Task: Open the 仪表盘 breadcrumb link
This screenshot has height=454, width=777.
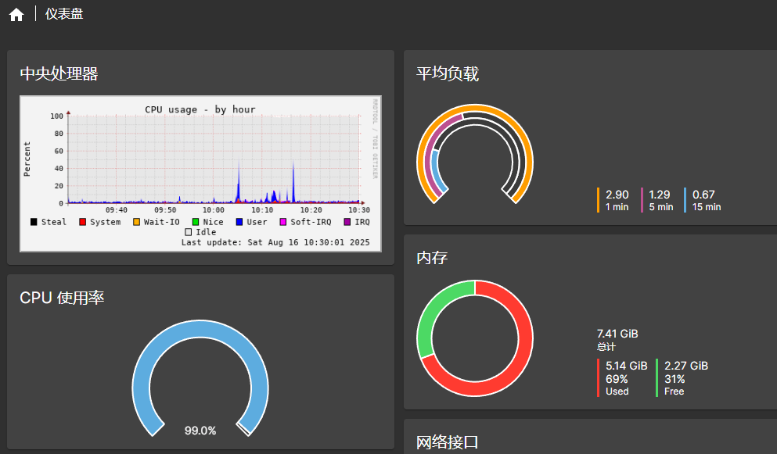Action: point(64,14)
